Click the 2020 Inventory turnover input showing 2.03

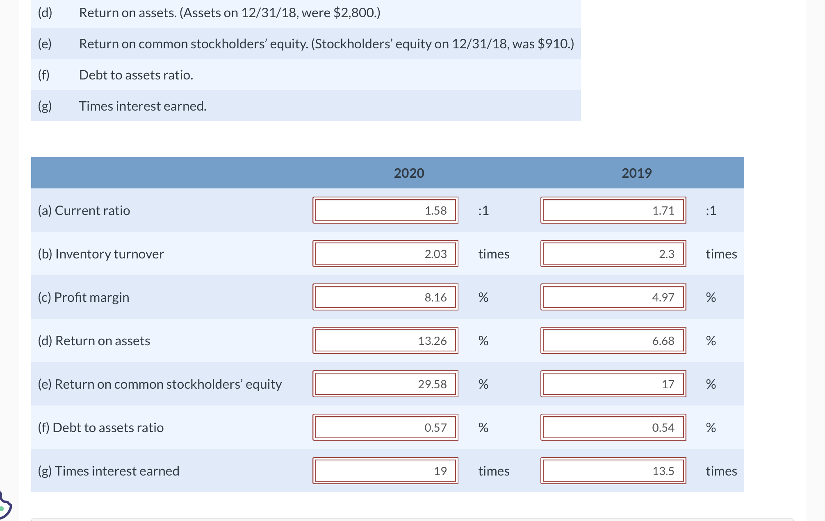pyautogui.click(x=385, y=254)
